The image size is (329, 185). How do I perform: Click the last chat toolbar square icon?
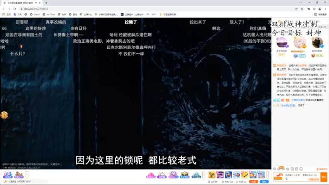pos(301,169)
